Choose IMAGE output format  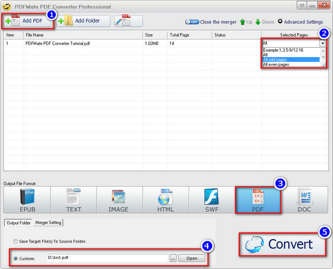tap(120, 200)
